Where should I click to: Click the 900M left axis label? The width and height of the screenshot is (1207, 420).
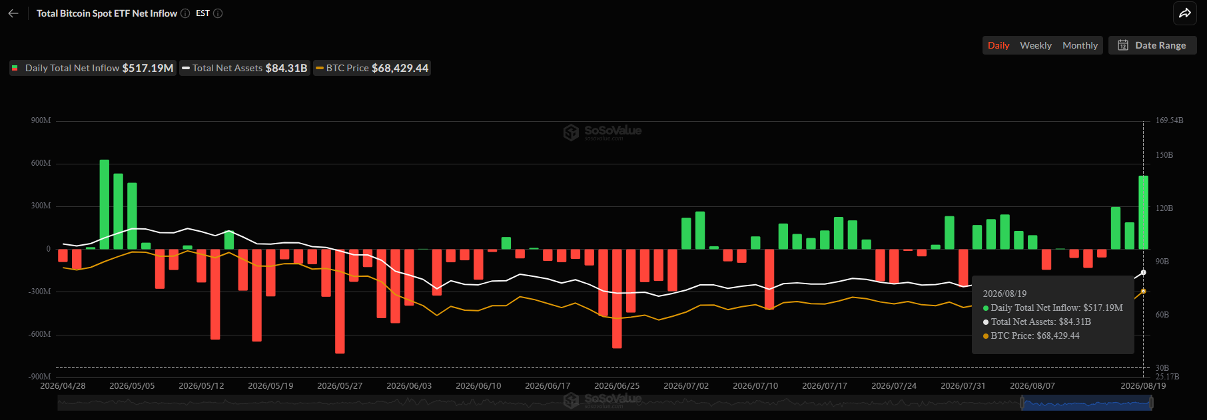41,120
